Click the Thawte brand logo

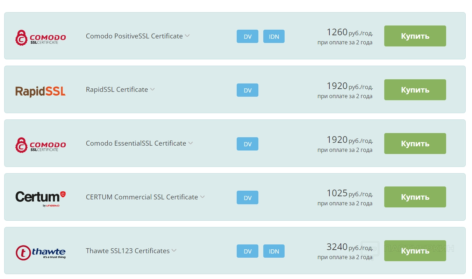point(41,252)
